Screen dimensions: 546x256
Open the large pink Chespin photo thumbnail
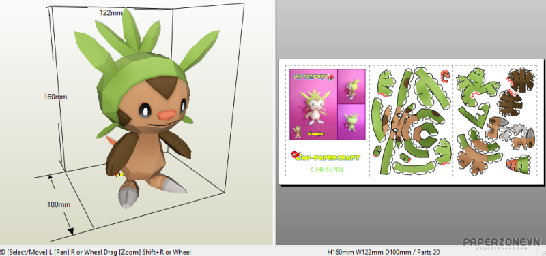[x=313, y=105]
